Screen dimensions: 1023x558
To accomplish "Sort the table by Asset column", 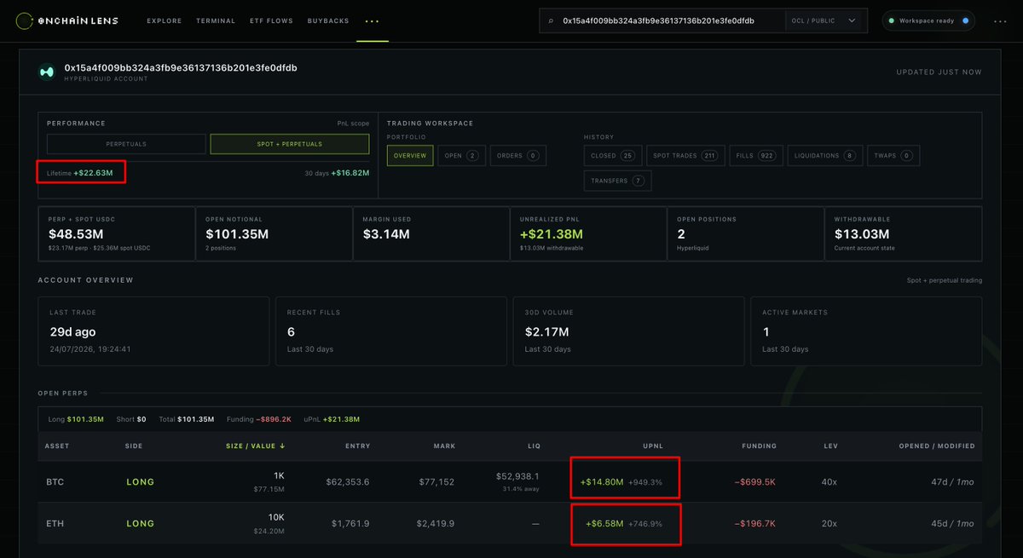I will pyautogui.click(x=58, y=446).
